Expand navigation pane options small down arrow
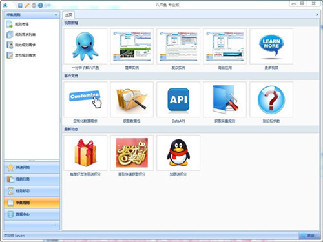This screenshot has width=323, height=242. 56,225
